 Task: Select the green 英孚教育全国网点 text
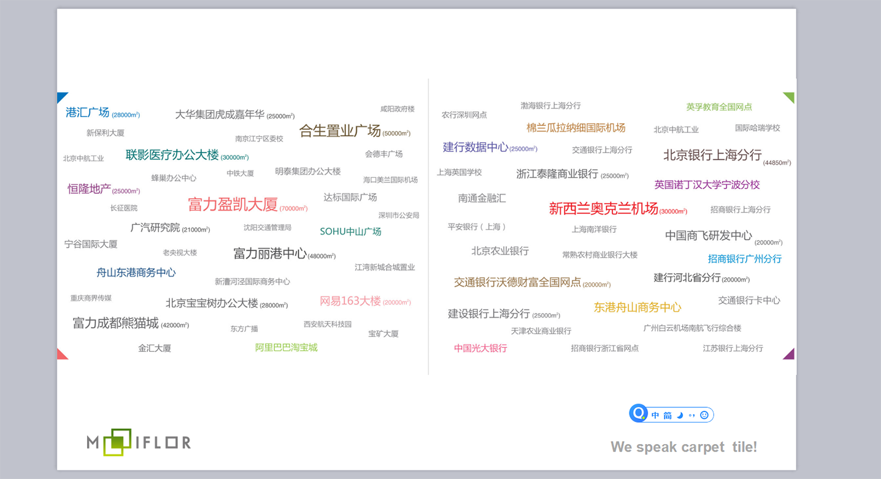coord(719,107)
